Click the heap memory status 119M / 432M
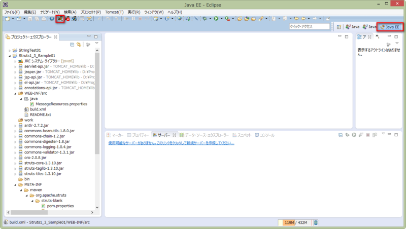 click(x=295, y=222)
